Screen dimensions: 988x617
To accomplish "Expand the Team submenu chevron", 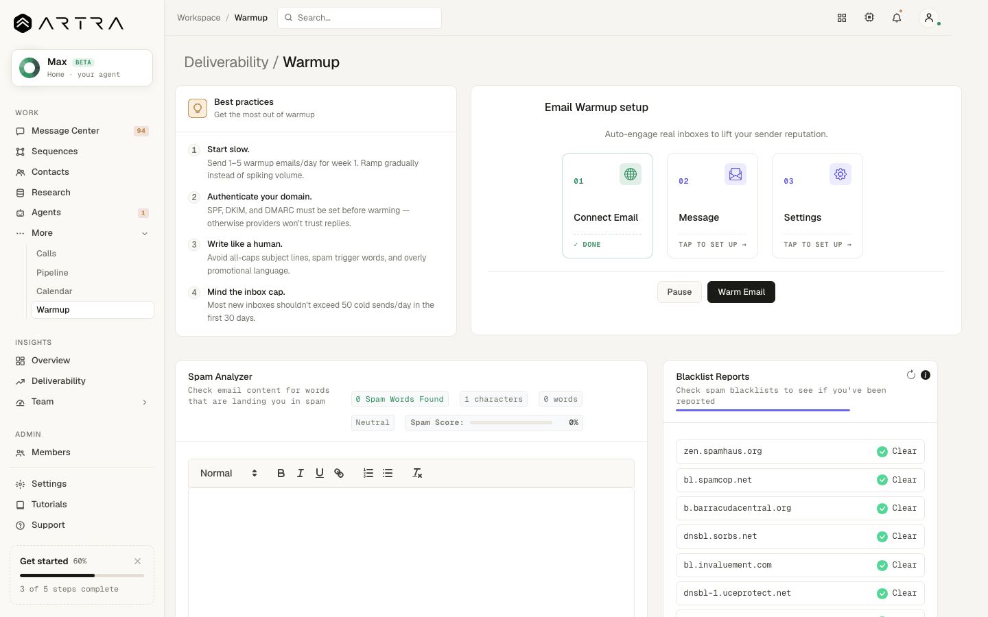I will pos(145,402).
